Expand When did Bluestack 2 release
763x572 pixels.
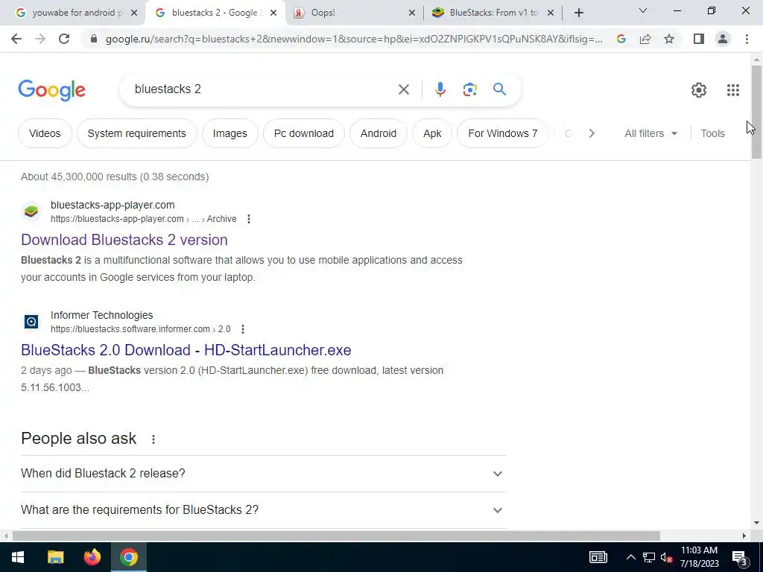[x=263, y=473]
